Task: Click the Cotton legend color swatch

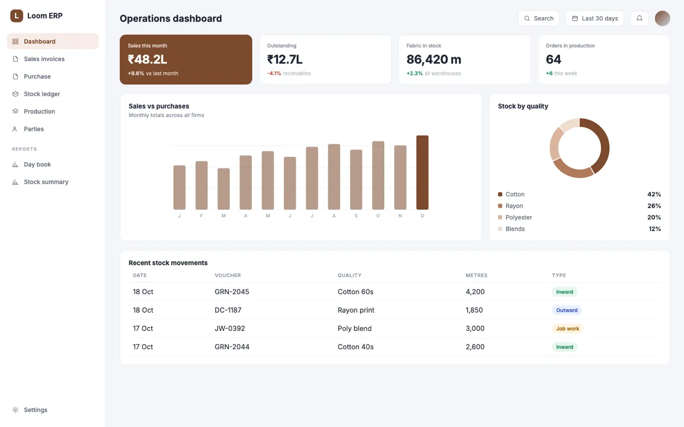Action: (x=500, y=194)
